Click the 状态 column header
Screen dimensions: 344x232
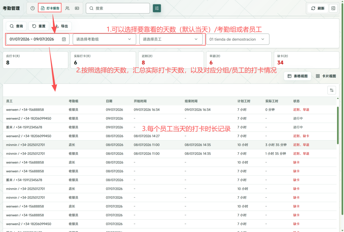point(297,101)
